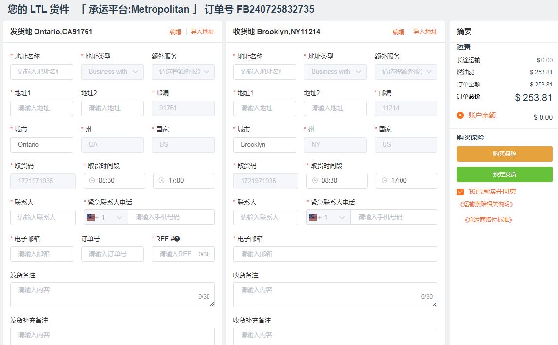Click clock icon in shipper 08:30 pickup time
Viewport: 558px width, 345px height.
[x=92, y=180]
